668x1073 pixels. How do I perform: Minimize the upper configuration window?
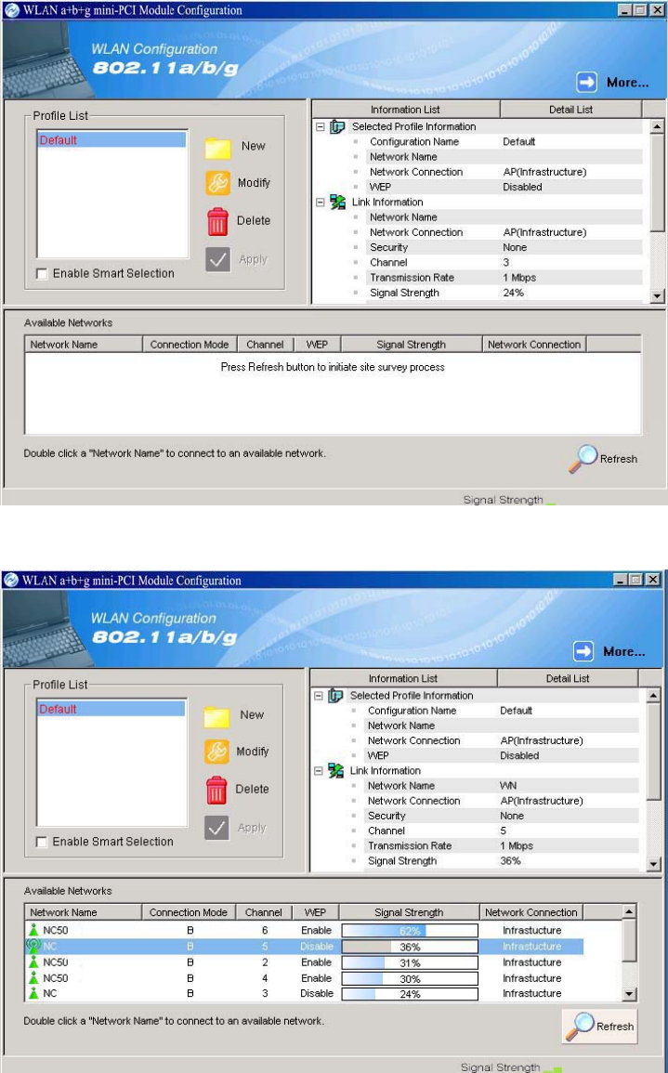pos(624,10)
